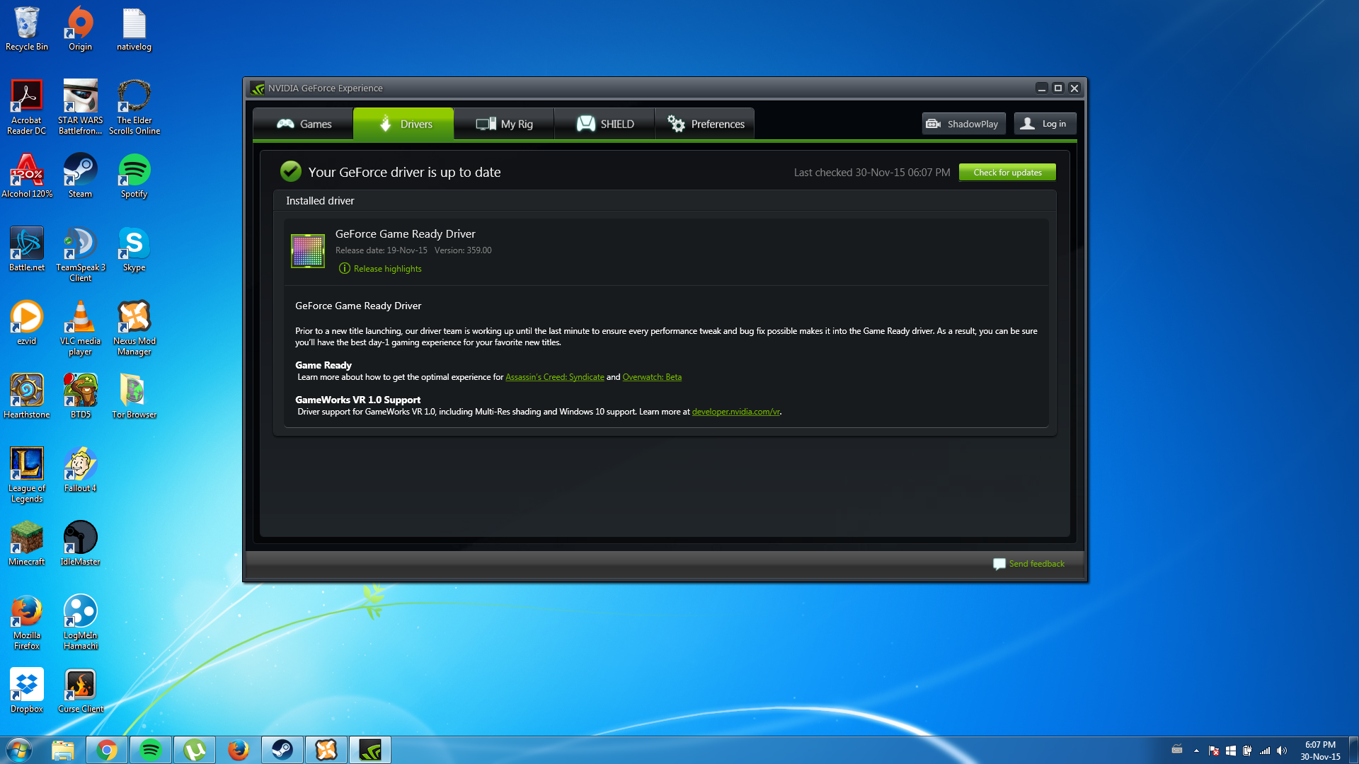Select the Spotify desktop icon

(134, 176)
